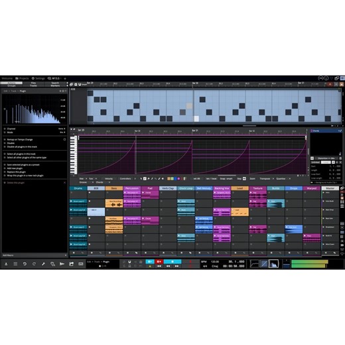Image resolution: width=345 pixels, height=345 pixels.
Task: Click the undo icon in bottom toolbar
Action: tap(25, 264)
